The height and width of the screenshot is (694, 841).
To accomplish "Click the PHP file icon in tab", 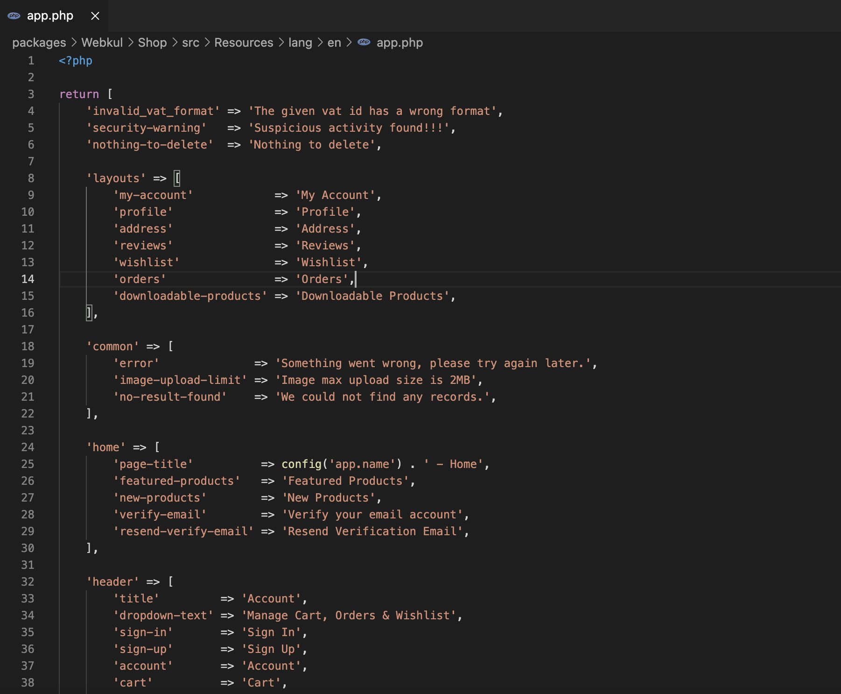I will [x=14, y=16].
